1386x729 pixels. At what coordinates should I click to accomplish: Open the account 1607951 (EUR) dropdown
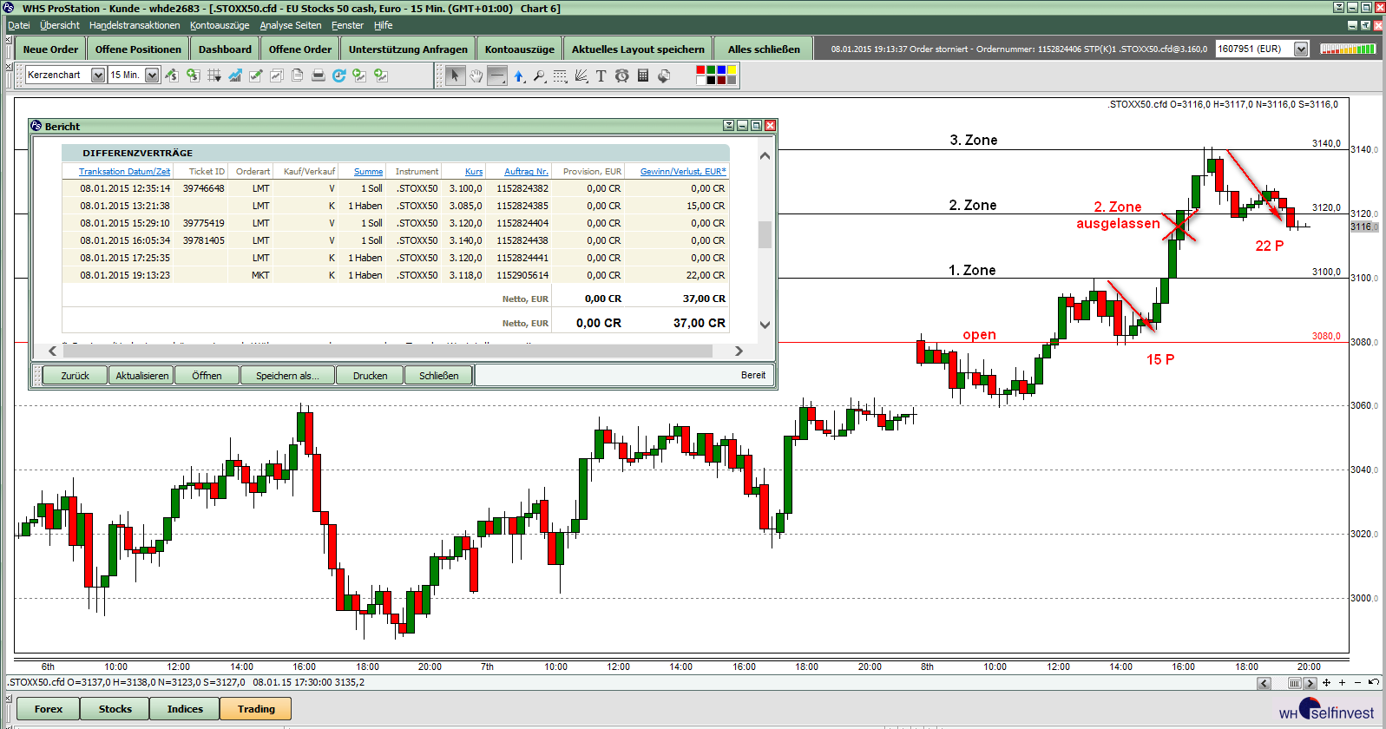(1300, 49)
